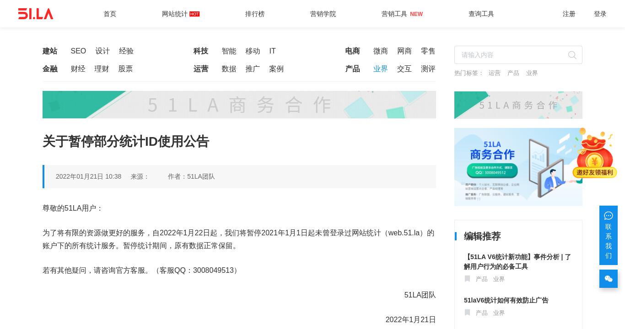Select the 数据 subcategory

pyautogui.click(x=229, y=69)
